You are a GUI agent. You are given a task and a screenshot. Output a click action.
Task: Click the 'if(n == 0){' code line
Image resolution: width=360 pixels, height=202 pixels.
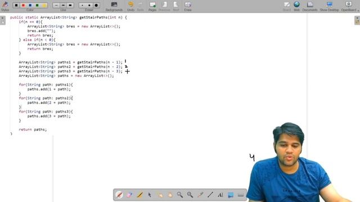[x=30, y=22]
